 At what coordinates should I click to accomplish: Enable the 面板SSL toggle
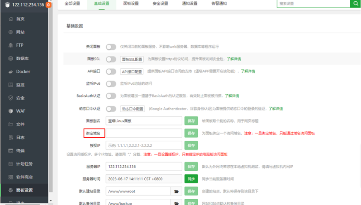pyautogui.click(x=111, y=59)
